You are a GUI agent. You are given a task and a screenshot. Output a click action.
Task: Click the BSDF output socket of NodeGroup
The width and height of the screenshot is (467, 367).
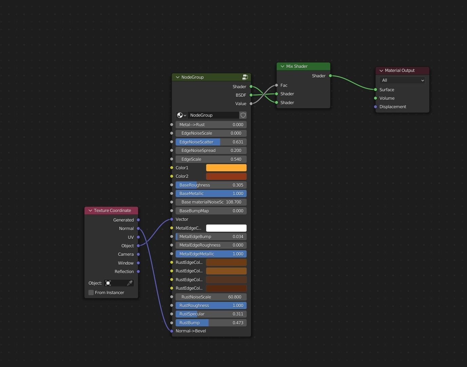pos(251,95)
